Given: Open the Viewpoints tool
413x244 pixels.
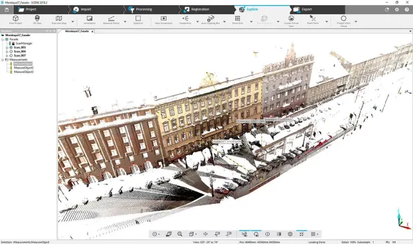Looking at the screenshot, I should coord(185,20).
